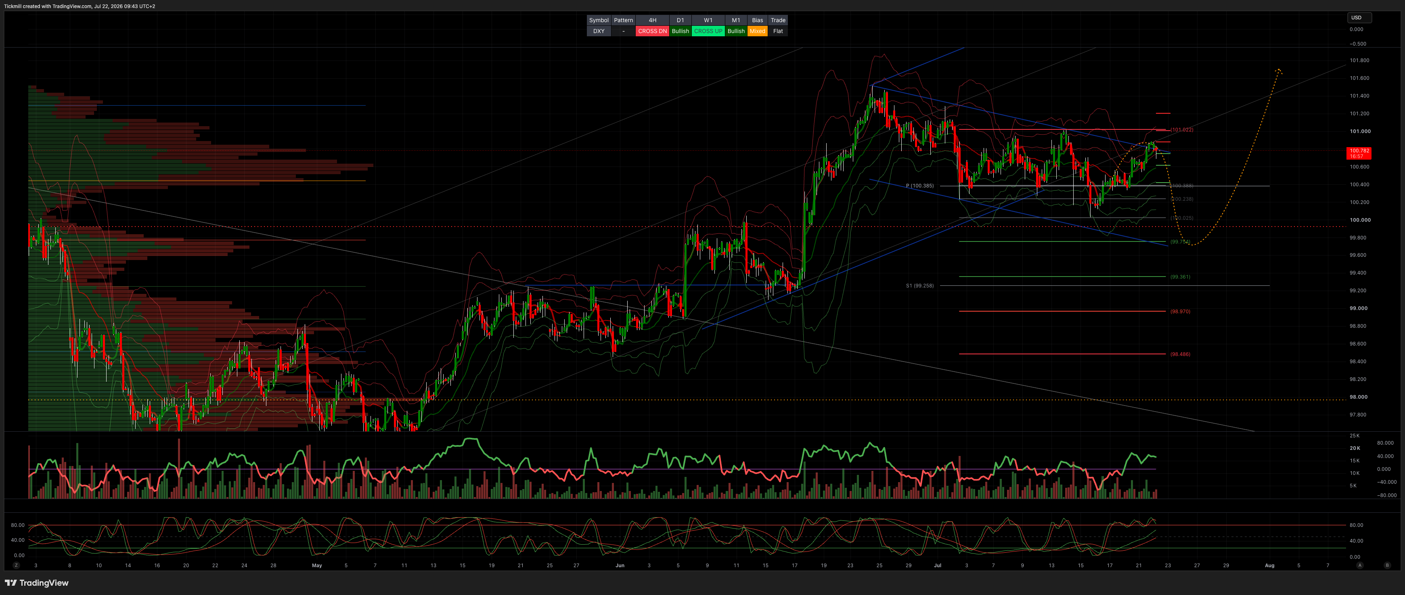Click the M1 column header
The image size is (1405, 595).
click(x=736, y=20)
